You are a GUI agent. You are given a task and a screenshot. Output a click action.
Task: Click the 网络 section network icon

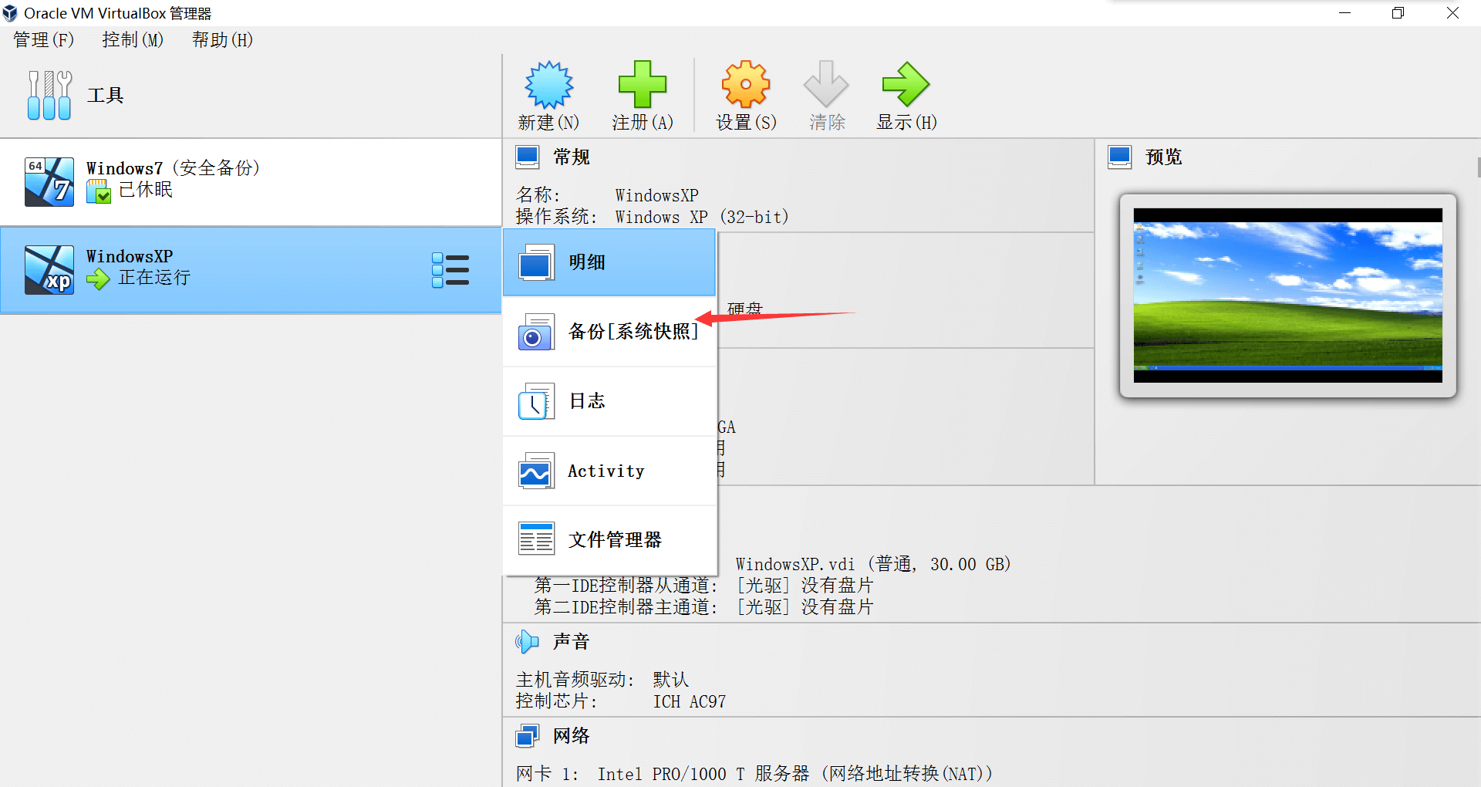point(528,736)
